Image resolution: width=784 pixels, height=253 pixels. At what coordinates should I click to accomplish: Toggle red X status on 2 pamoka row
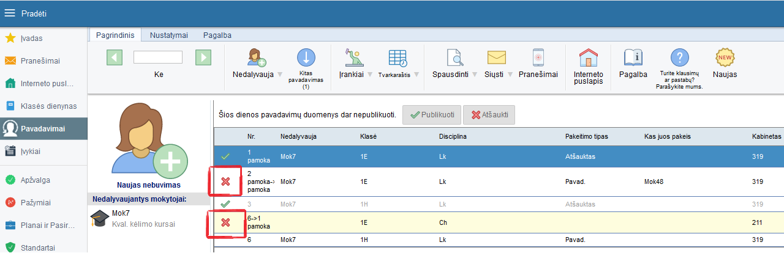(225, 182)
